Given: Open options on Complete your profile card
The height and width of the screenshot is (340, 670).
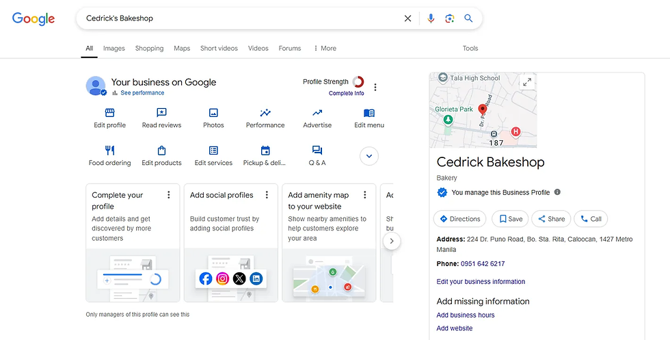Looking at the screenshot, I should pos(169,195).
